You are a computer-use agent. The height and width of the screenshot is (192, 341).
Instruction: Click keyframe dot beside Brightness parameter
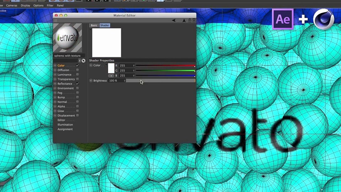pos(91,81)
